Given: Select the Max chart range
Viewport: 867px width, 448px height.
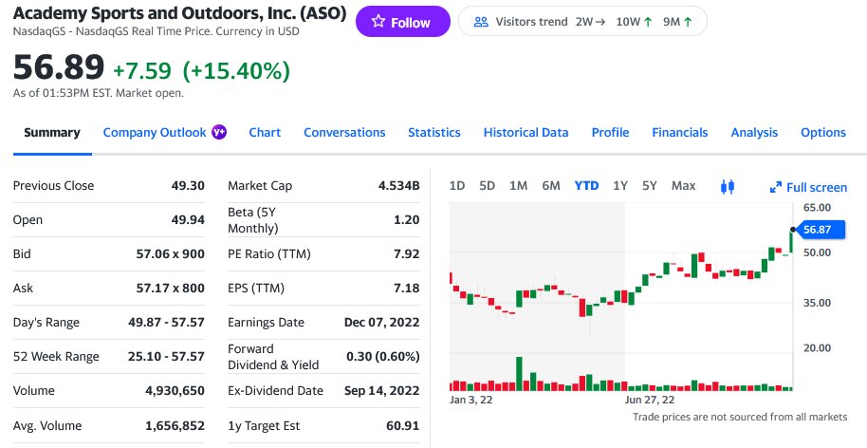Looking at the screenshot, I should 683,186.
